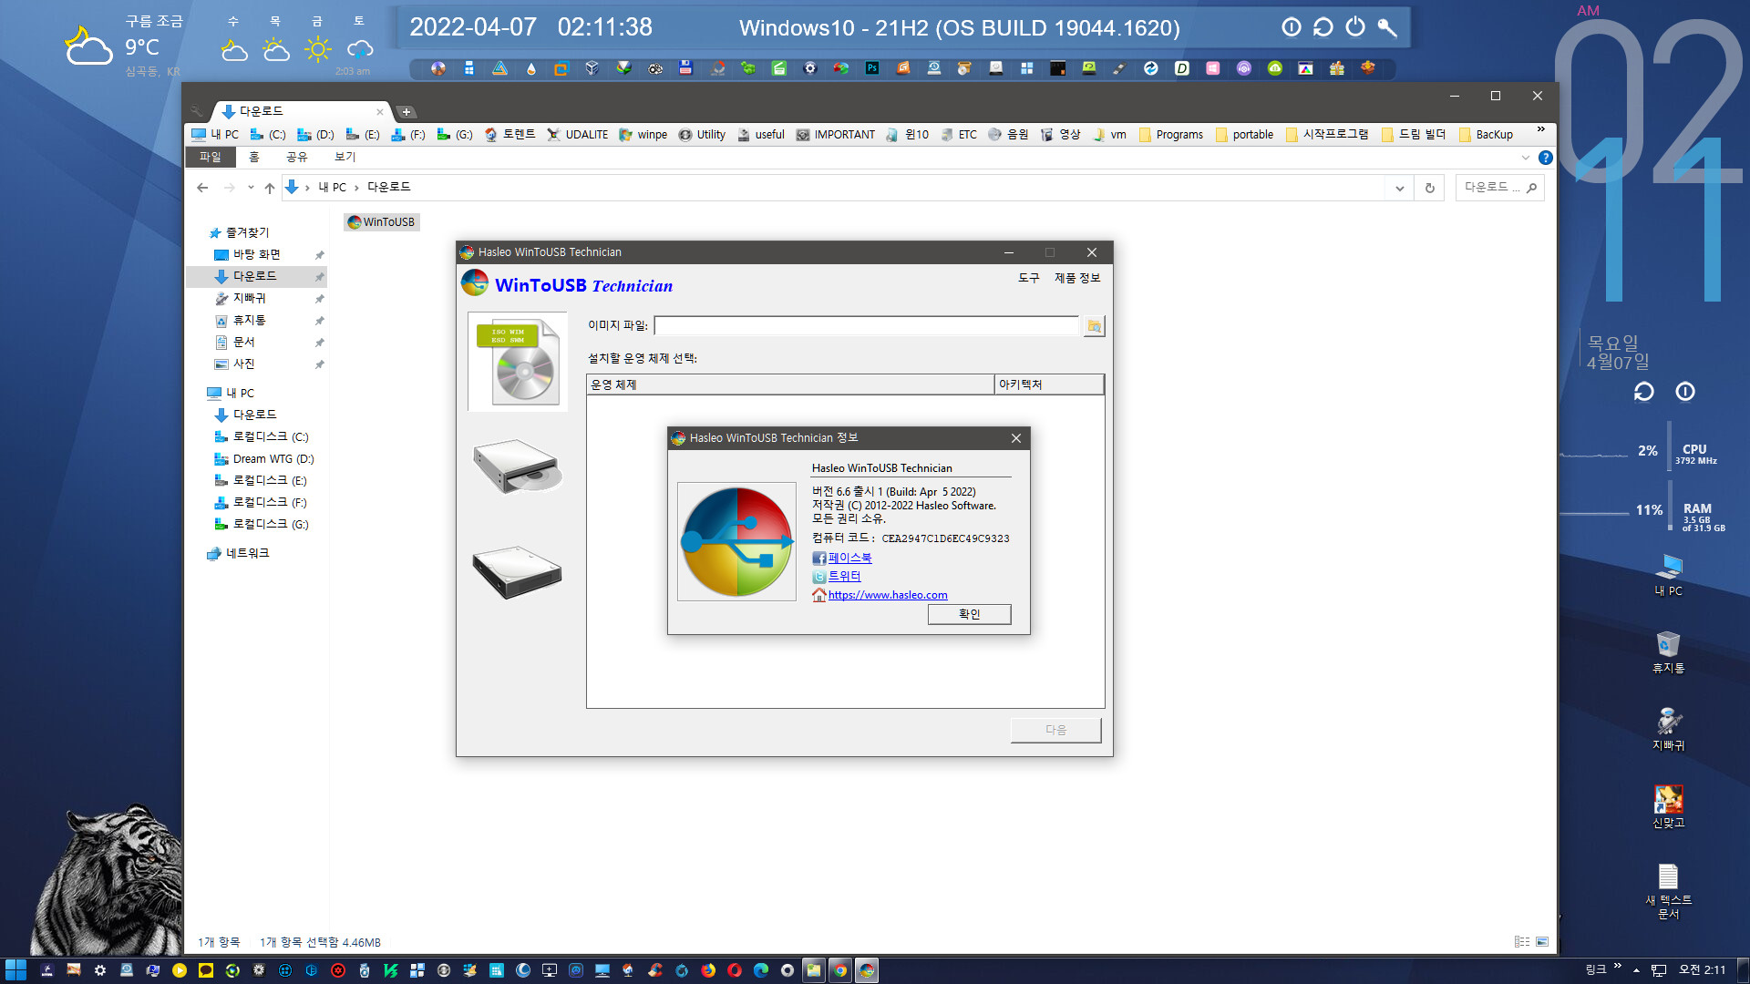Go back in Explorer
Image resolution: width=1750 pixels, height=984 pixels.
tap(202, 188)
